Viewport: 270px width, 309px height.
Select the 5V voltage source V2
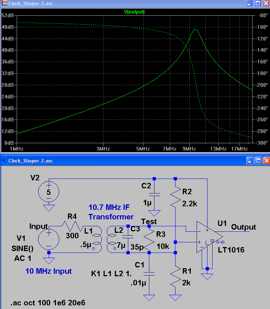pos(48,192)
